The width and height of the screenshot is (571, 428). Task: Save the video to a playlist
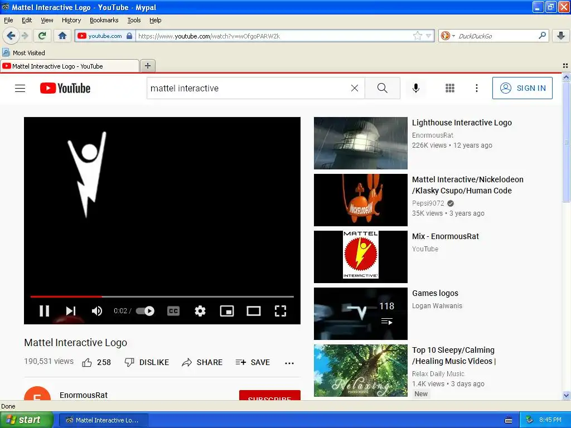pyautogui.click(x=253, y=362)
